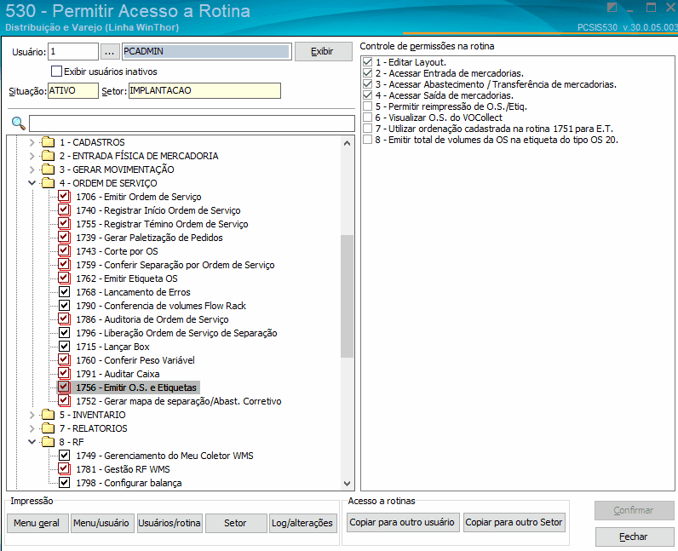The height and width of the screenshot is (551, 678).
Task: Toggle checkbox for 1796 - Liberação Ordem de Serviço
Action: click(x=64, y=333)
